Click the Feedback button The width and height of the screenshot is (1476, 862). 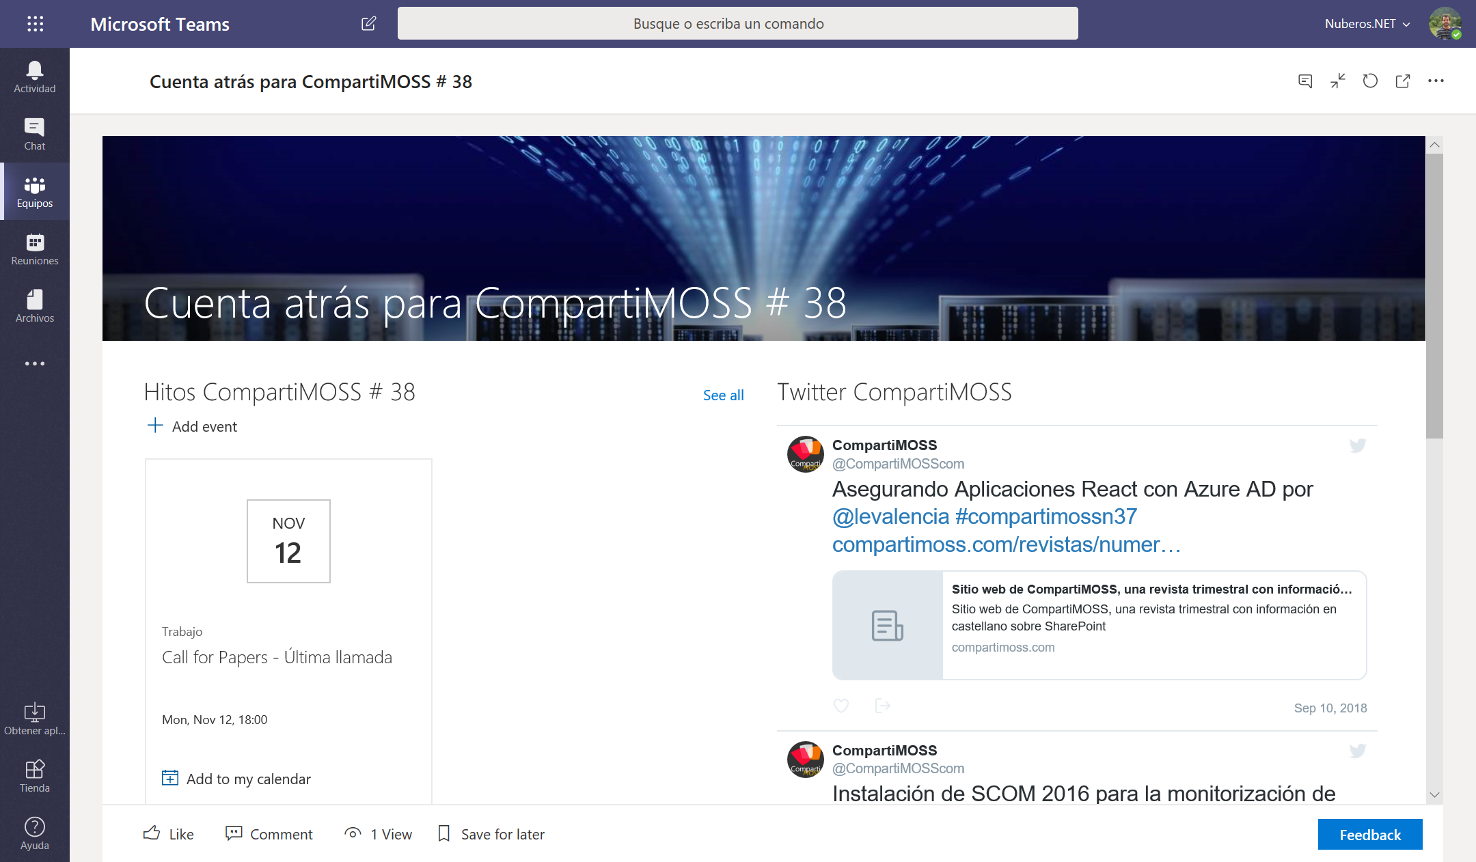[x=1369, y=834]
